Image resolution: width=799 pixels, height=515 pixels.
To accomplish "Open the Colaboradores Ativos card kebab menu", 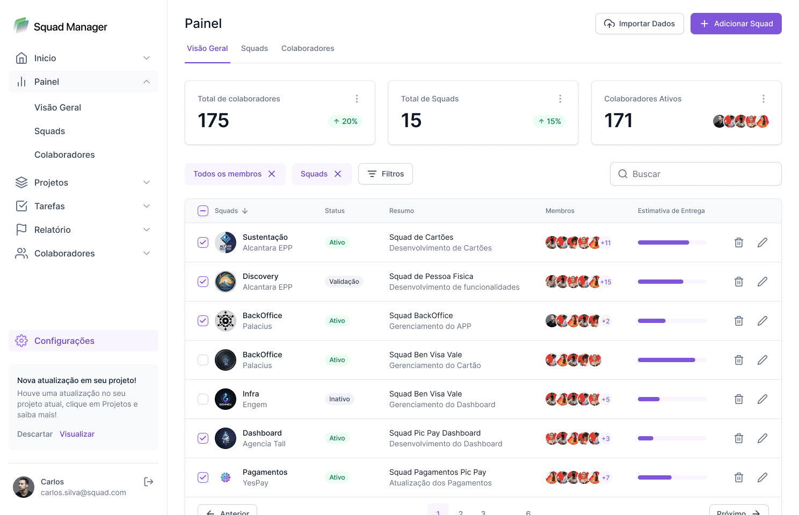I will pos(764,99).
